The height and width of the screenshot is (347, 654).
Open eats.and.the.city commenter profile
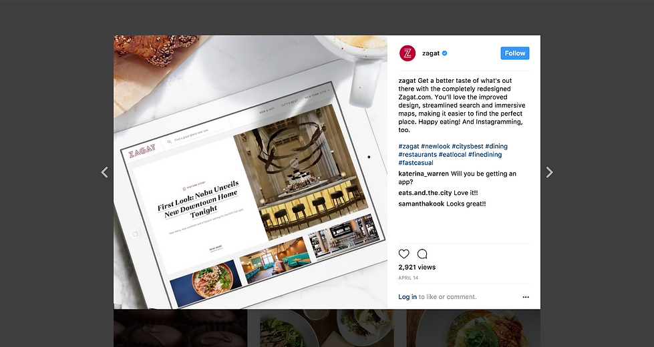[x=425, y=193]
